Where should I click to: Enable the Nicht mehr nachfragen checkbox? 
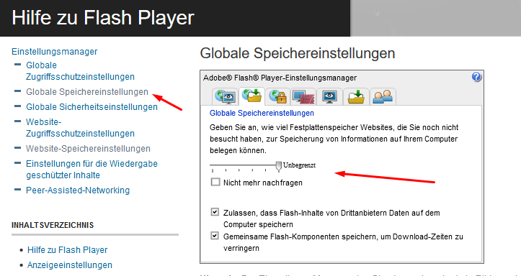[215, 182]
